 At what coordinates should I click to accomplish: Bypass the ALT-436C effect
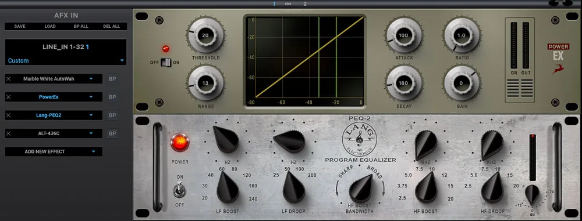pos(112,133)
